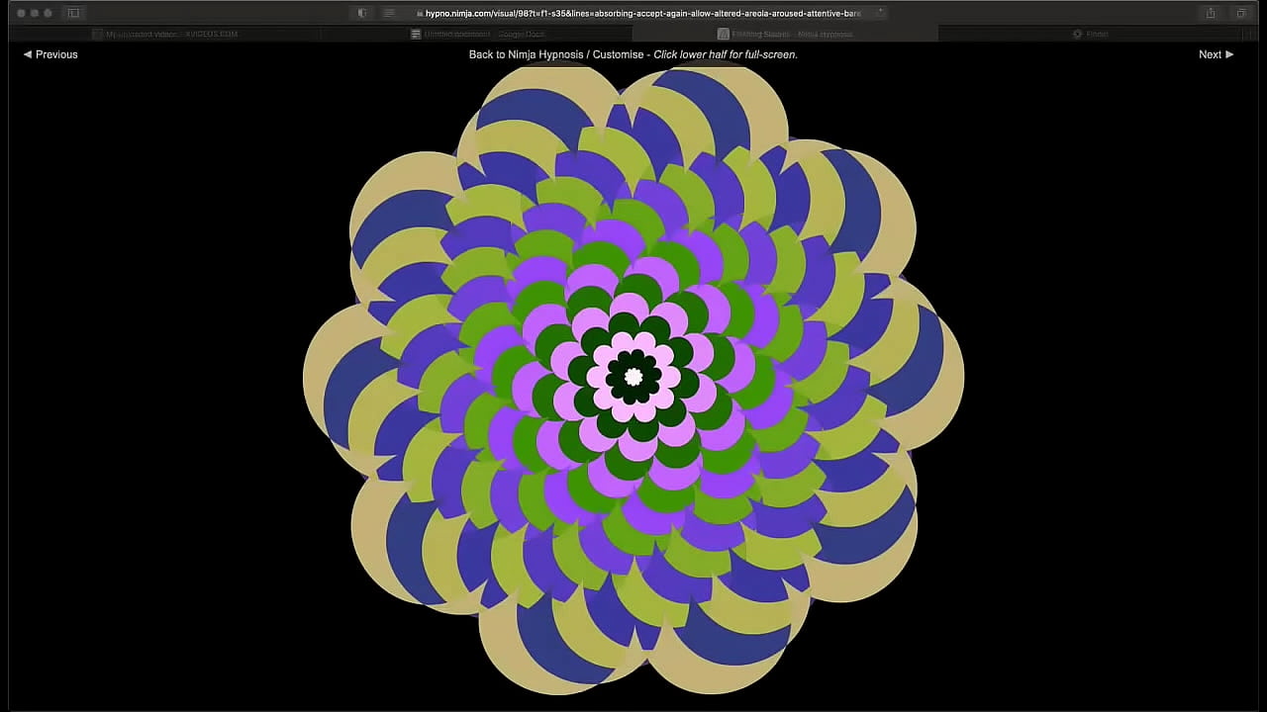Toggle the Safari sidebar icon
The width and height of the screenshot is (1267, 712).
(x=73, y=13)
